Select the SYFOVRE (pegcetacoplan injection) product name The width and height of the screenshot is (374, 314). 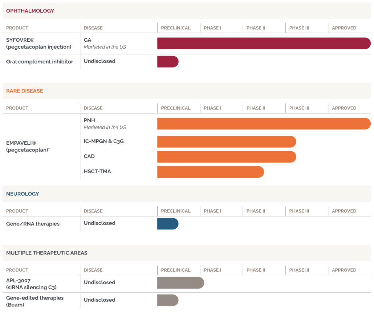tap(38, 44)
